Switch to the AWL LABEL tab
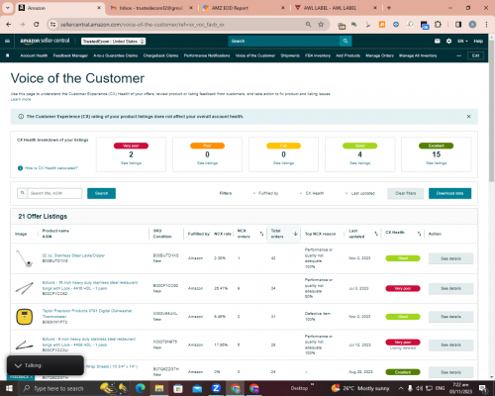 (x=336, y=8)
